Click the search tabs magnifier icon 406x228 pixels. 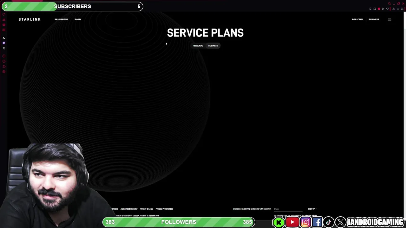pyautogui.click(x=390, y=3)
